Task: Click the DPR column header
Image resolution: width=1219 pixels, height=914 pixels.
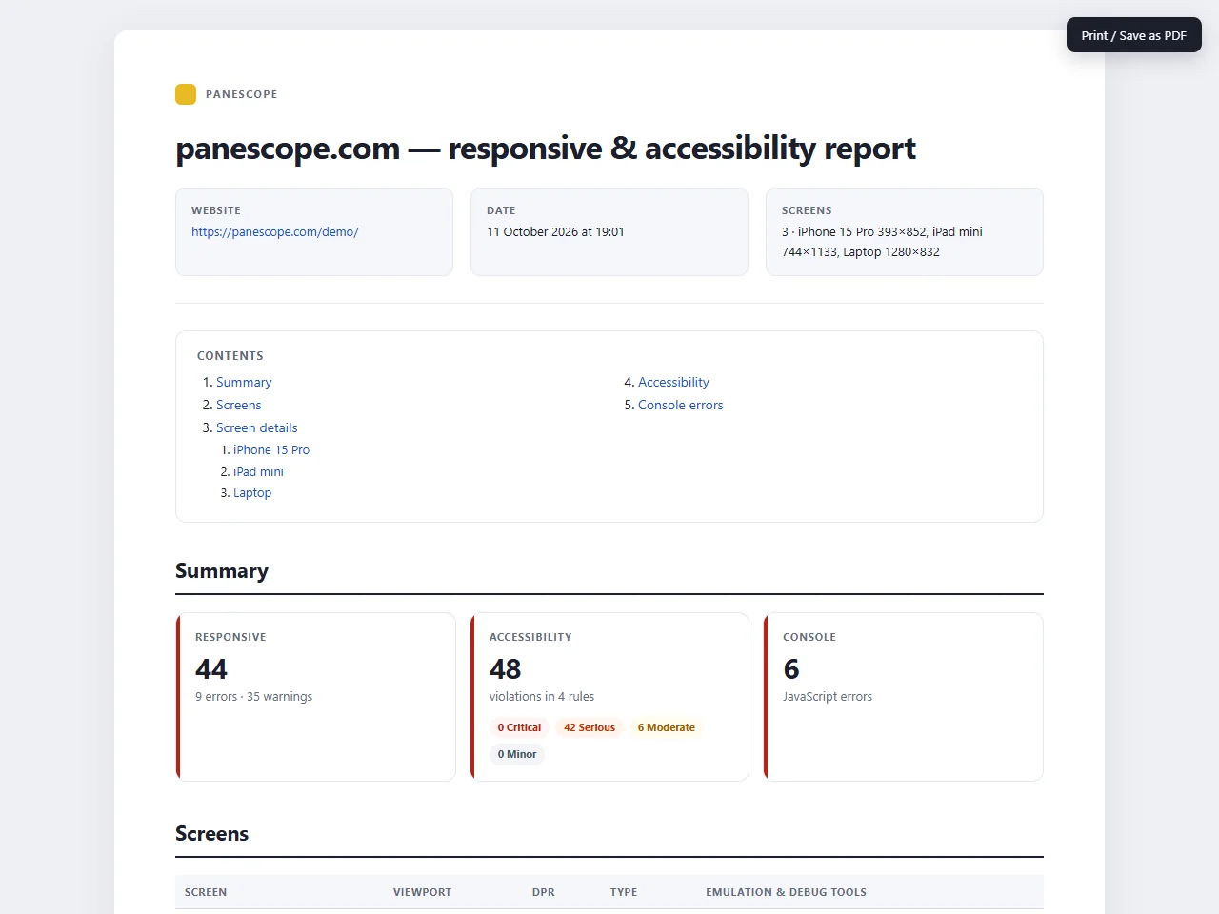Action: coord(544,892)
